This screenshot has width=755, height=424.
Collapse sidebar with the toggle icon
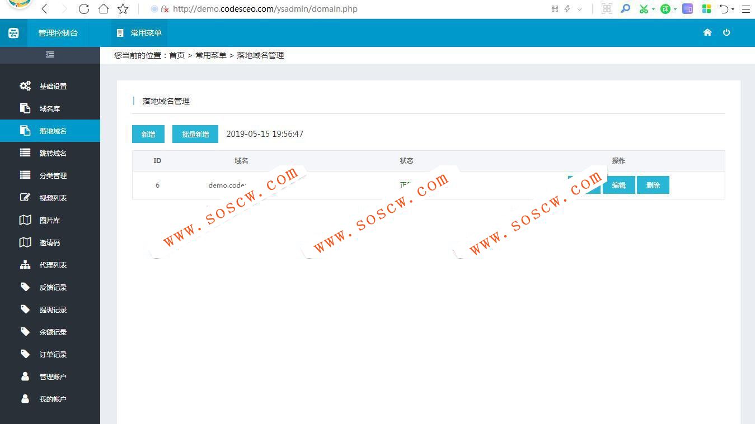(x=50, y=55)
